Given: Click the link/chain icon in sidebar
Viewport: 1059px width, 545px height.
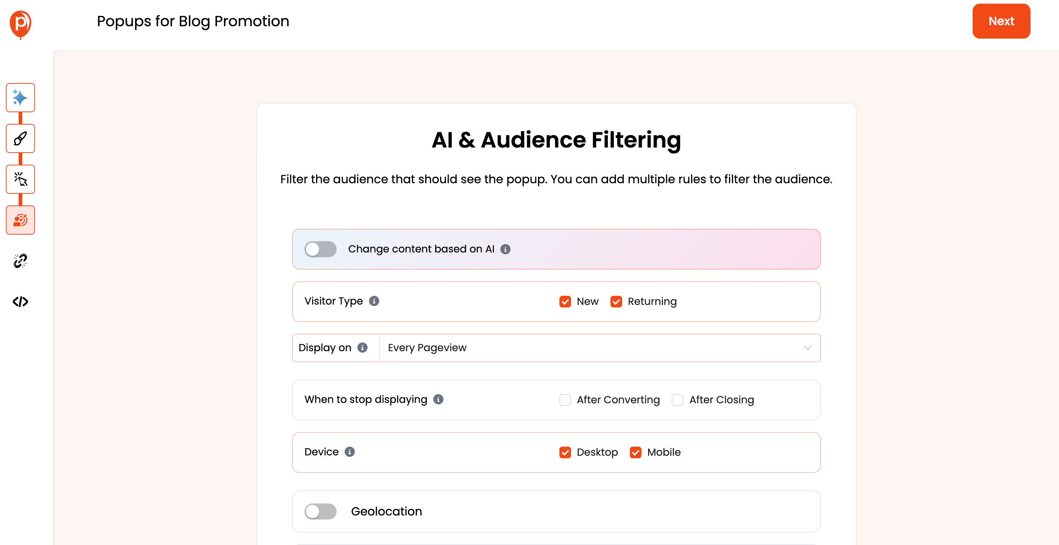Looking at the screenshot, I should click(x=21, y=261).
